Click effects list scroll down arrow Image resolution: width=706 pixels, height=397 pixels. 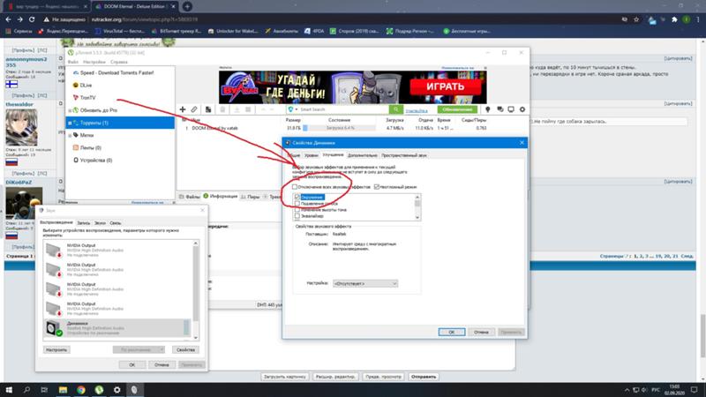[x=417, y=217]
